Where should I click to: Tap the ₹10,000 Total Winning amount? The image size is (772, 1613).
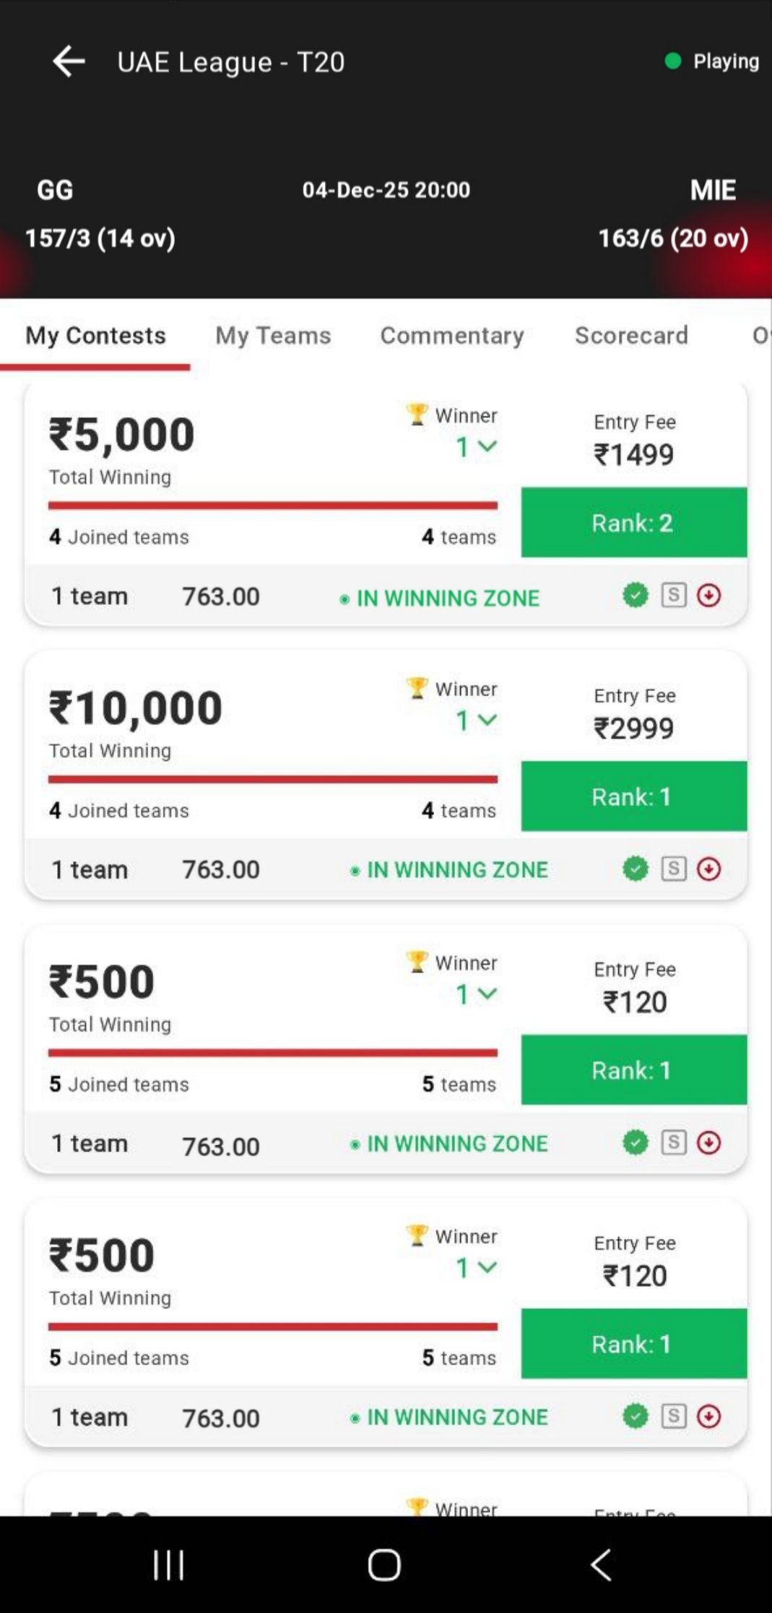tap(136, 708)
